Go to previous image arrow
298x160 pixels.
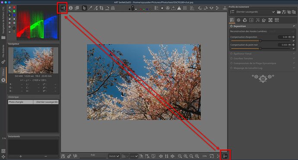click(x=161, y=156)
